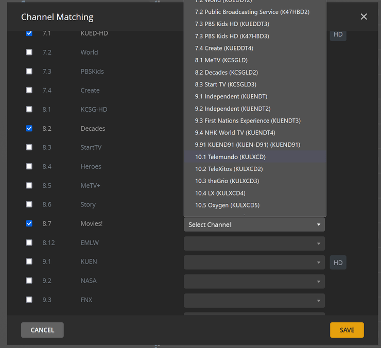The height and width of the screenshot is (348, 381).
Task: Check the 8.3 StartTV checkbox
Action: coord(29,147)
